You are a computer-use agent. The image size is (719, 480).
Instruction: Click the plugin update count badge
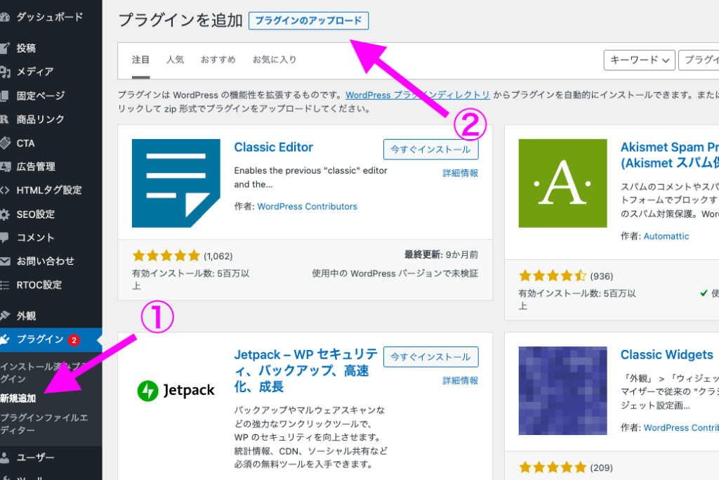click(73, 340)
